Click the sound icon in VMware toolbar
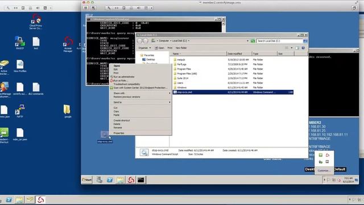The height and width of the screenshot is (205, 364). pyautogui.click(x=139, y=8)
